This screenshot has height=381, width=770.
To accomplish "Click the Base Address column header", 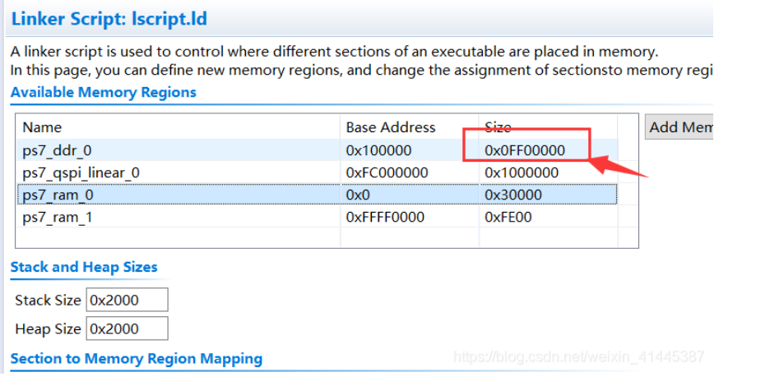I will point(391,127).
